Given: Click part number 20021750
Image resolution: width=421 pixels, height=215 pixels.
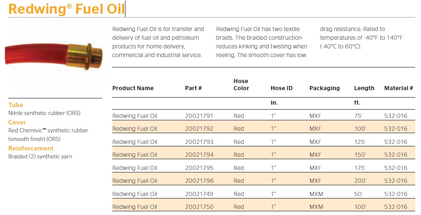Looking at the screenshot, I should coord(199,207).
